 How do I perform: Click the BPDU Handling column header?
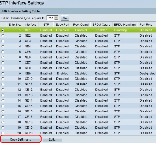[125, 25]
